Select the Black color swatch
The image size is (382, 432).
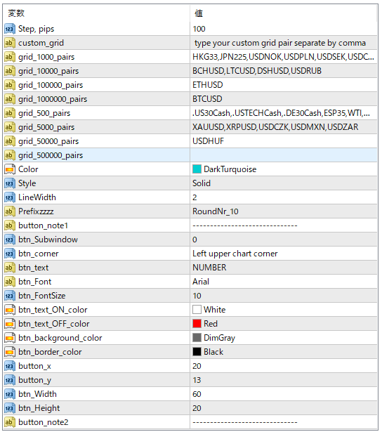[197, 352]
